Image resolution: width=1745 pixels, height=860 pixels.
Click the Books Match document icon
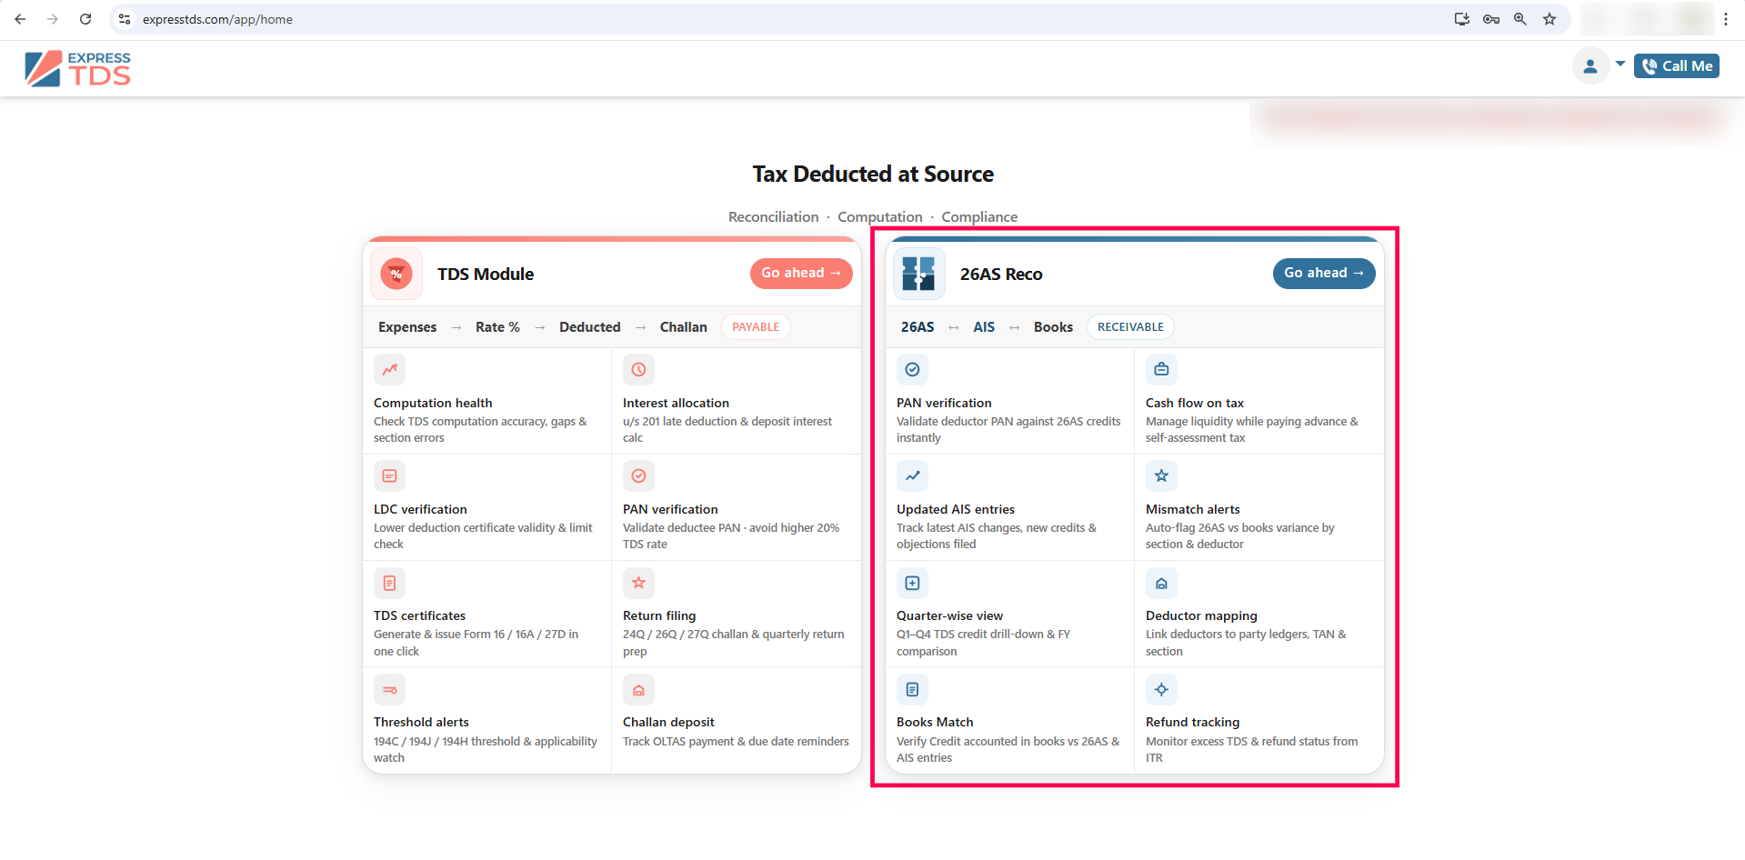click(912, 690)
